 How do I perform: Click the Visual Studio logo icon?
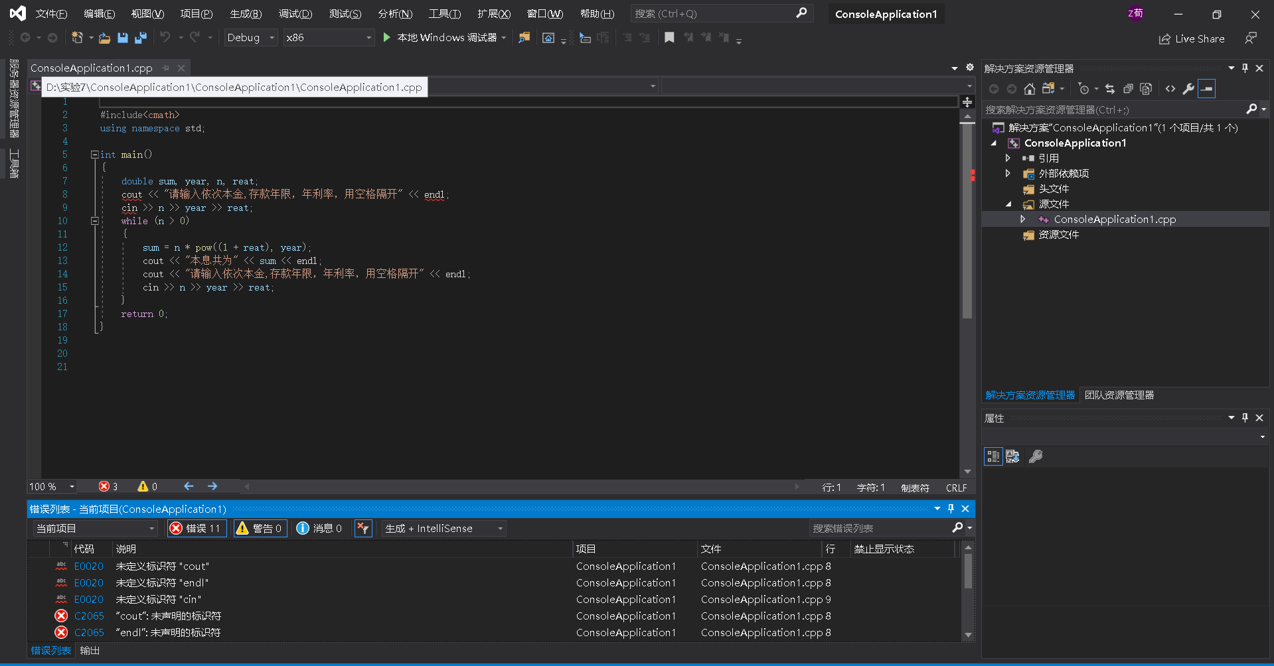(x=18, y=13)
